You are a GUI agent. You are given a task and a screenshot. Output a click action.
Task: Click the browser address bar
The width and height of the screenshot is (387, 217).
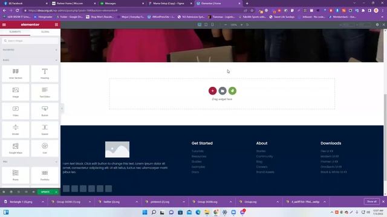[133, 11]
